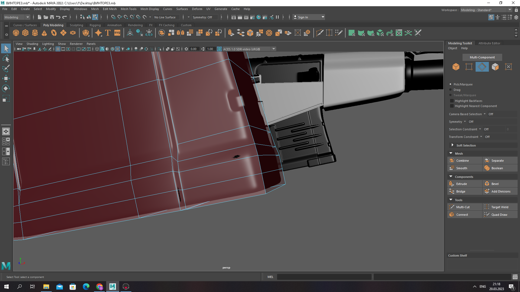Select the Pick/Marquee radio option
This screenshot has width=520, height=292.
(450, 84)
